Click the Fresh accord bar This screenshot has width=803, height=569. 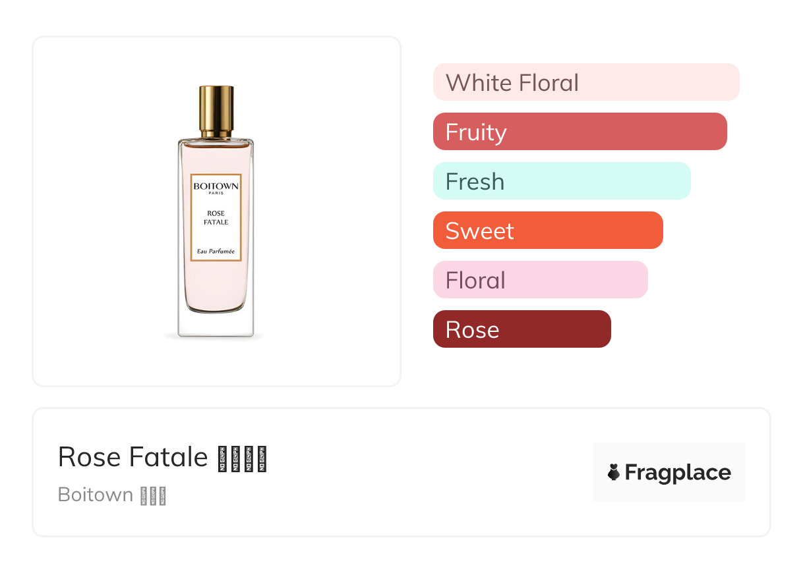point(561,181)
